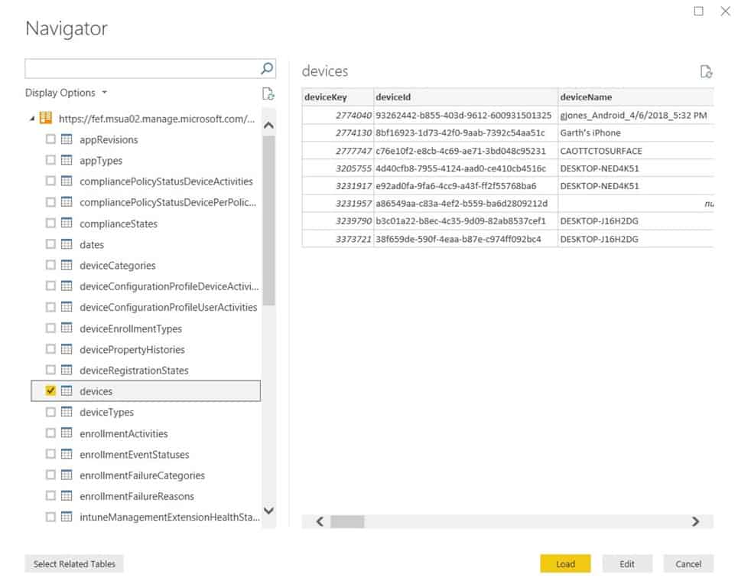Click the search magnifier icon
738x588 pixels.
[267, 69]
